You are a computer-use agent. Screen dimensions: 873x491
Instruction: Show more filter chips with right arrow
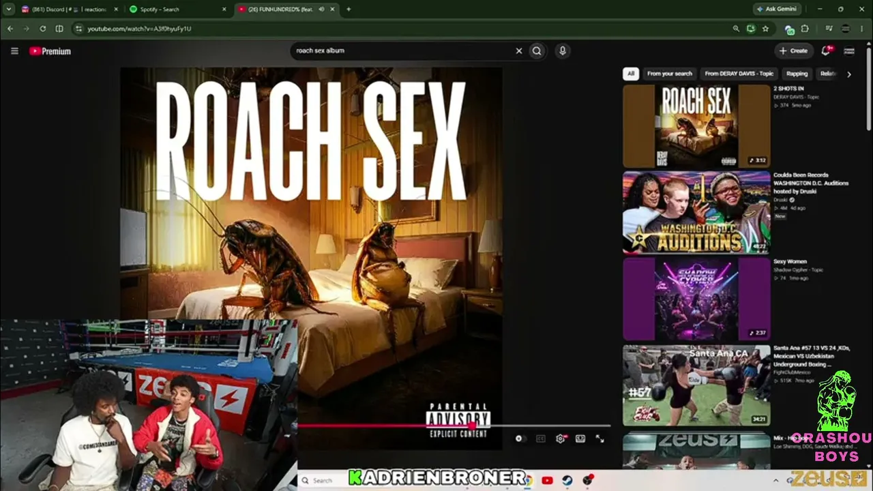click(848, 74)
